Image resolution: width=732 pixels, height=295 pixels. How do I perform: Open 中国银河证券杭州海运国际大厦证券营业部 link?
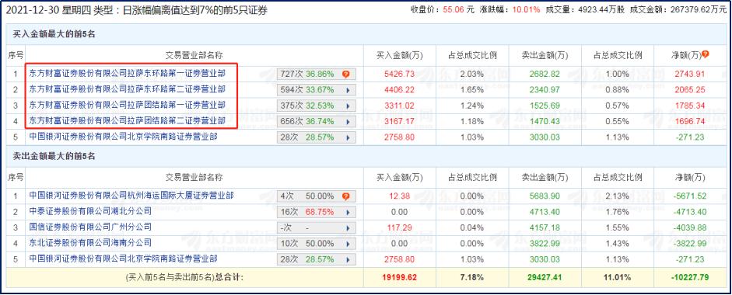tap(131, 196)
